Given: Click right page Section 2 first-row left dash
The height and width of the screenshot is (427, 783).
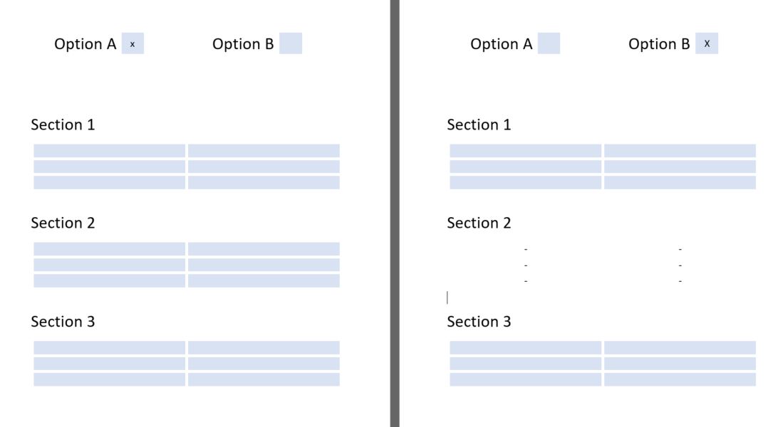Looking at the screenshot, I should pyautogui.click(x=526, y=249).
